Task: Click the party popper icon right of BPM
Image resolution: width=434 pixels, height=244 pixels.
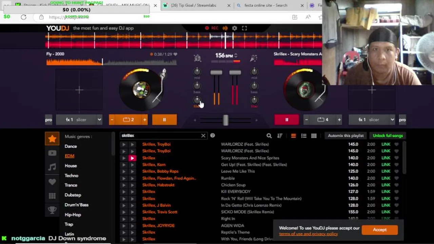Action: click(254, 58)
